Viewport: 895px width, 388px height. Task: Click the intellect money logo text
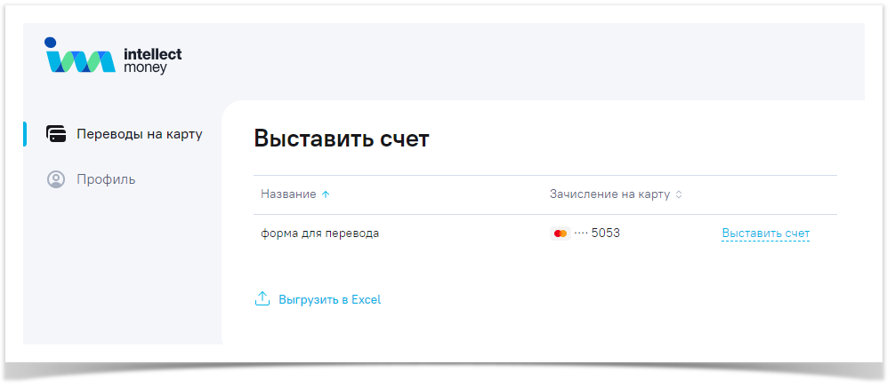pyautogui.click(x=153, y=60)
